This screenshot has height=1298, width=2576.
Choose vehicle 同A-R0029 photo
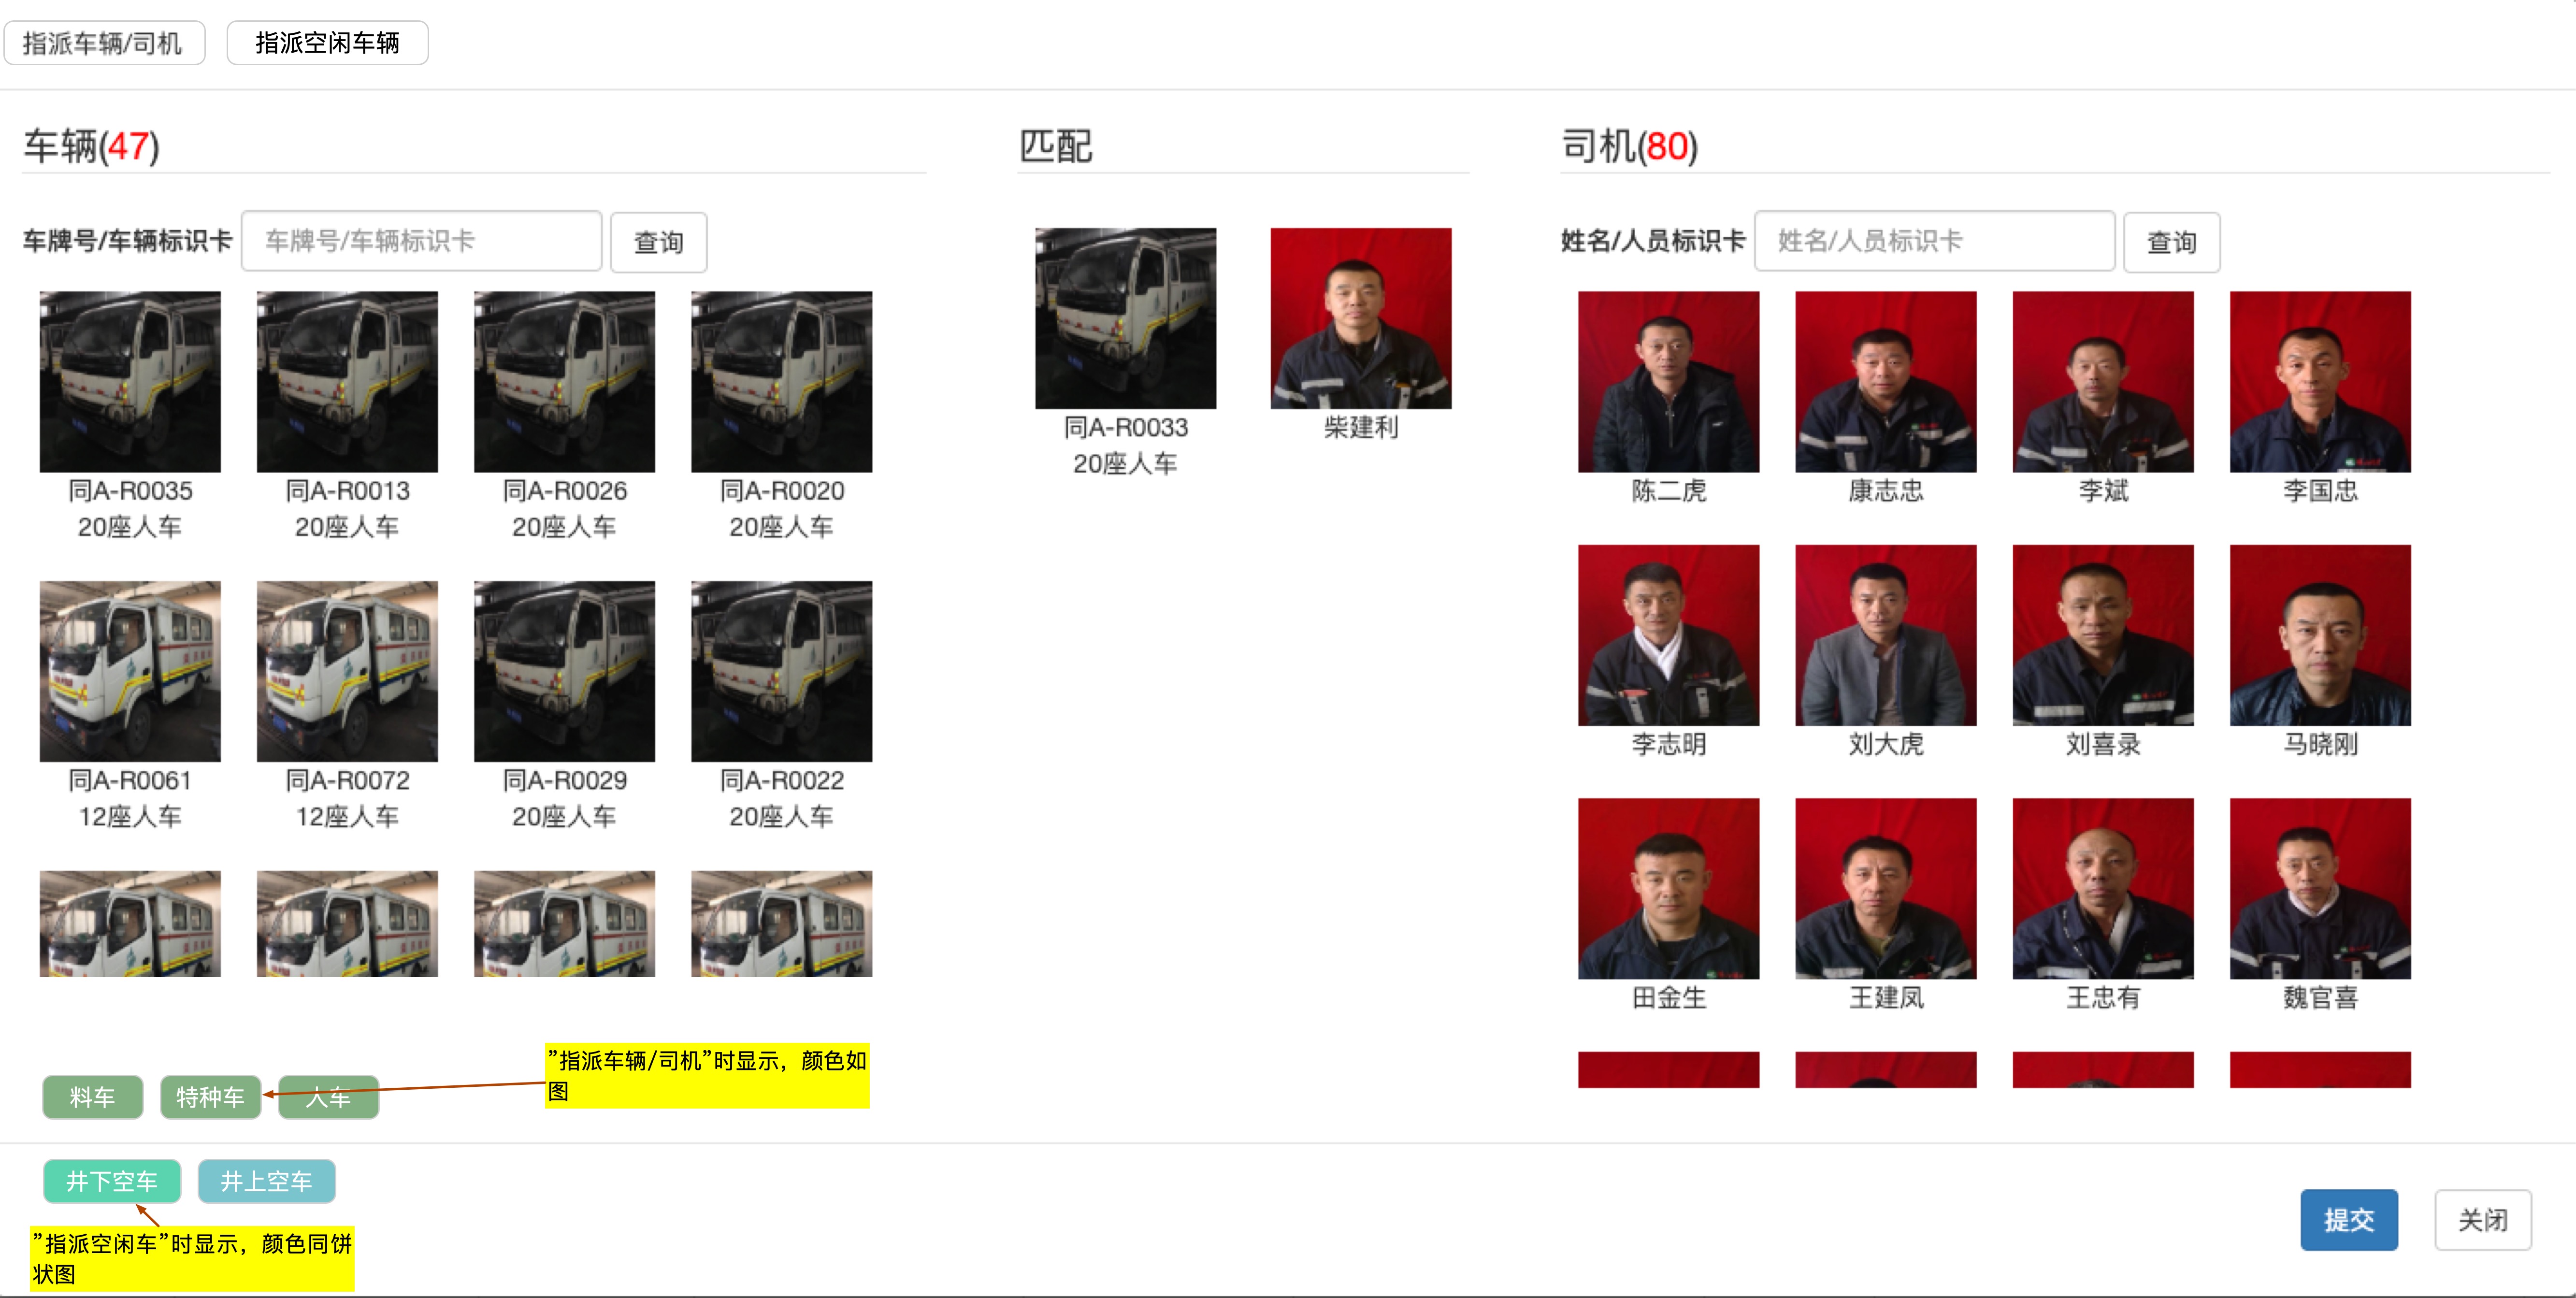click(564, 671)
